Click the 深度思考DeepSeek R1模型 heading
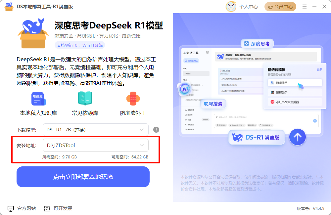The width and height of the screenshot is (331, 215). tap(109, 25)
